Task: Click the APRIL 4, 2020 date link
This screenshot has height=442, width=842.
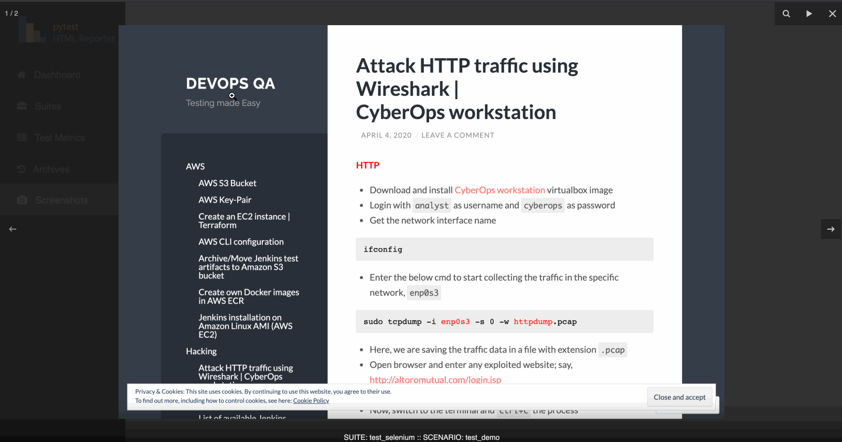Action: (386, 135)
